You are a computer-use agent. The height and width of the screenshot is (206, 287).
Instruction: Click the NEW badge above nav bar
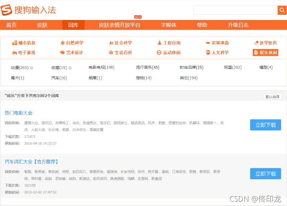tap(138, 17)
